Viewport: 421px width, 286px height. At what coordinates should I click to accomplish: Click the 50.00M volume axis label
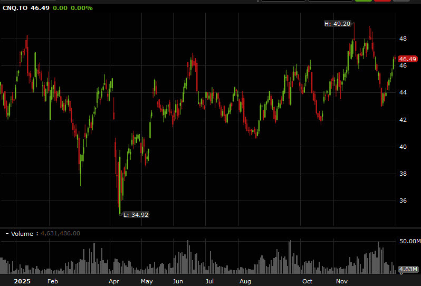410,241
